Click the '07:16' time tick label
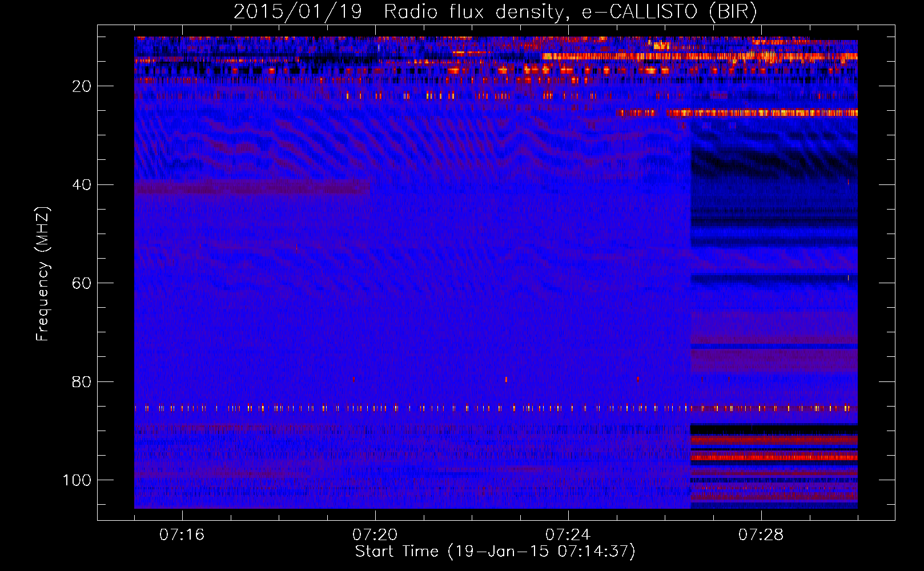Image resolution: width=924 pixels, height=571 pixels. tap(182, 535)
